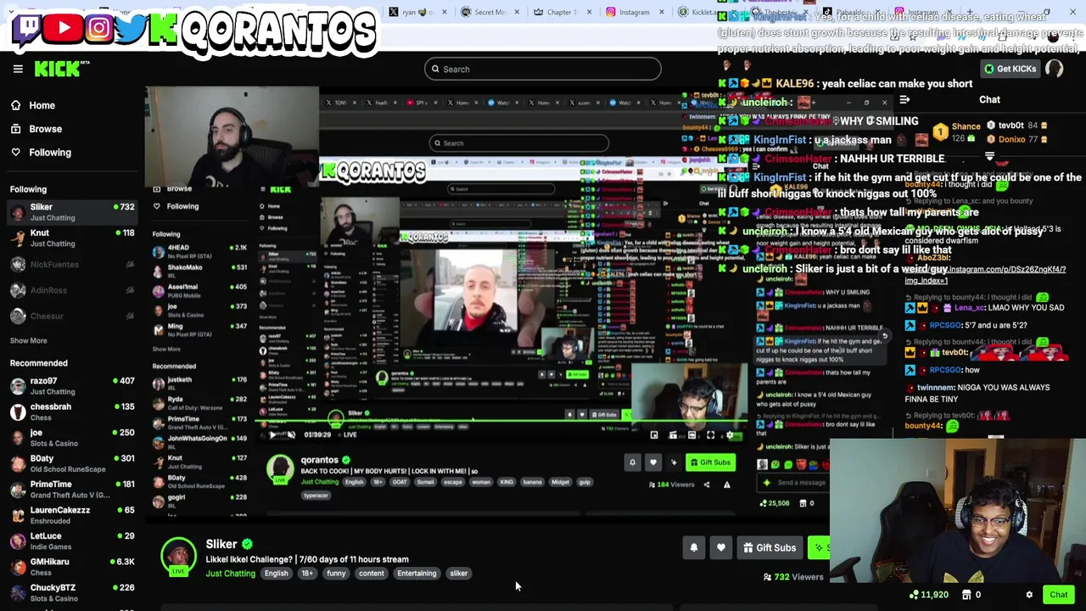Open offline NickFuentes channel
The image size is (1086, 611).
(x=72, y=265)
